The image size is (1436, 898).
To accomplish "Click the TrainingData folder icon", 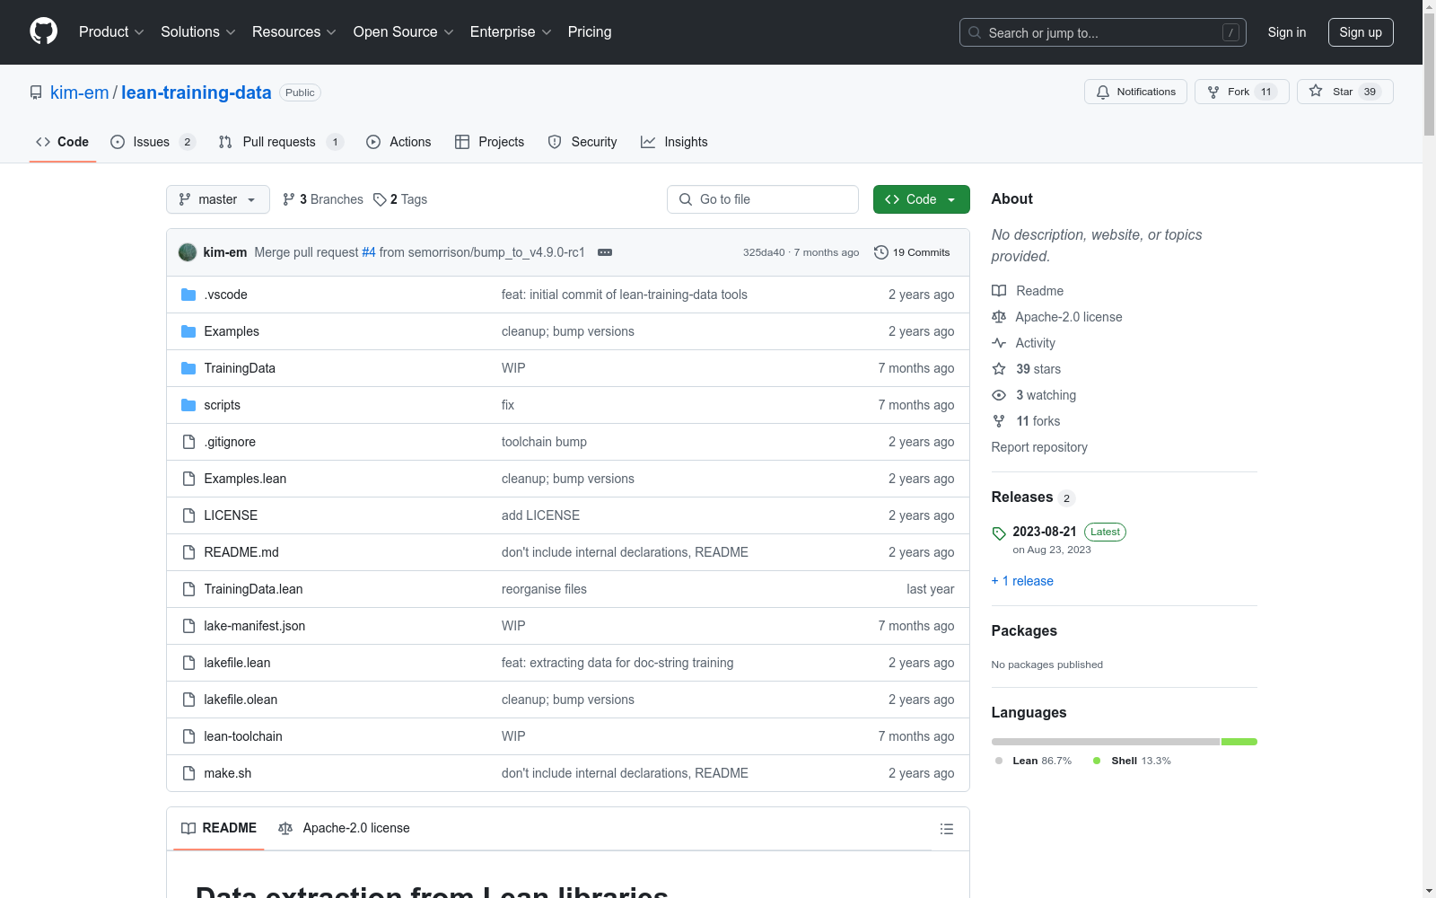I will pos(188,368).
